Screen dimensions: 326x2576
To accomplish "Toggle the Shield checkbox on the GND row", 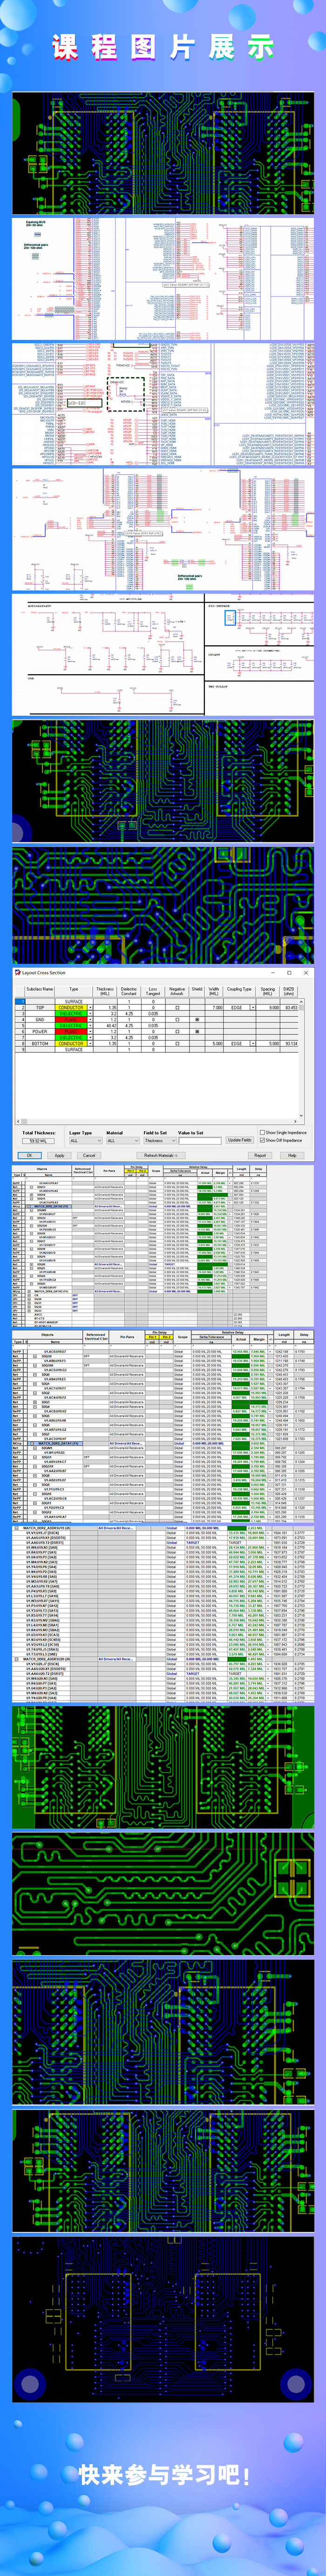I will tap(197, 1019).
